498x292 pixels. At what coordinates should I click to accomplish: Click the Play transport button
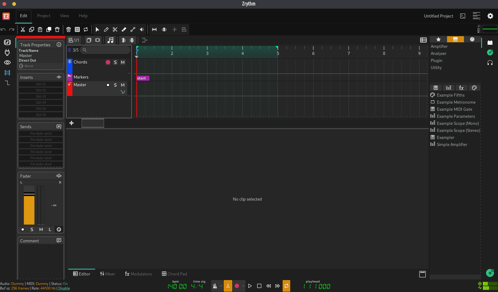pos(250,286)
